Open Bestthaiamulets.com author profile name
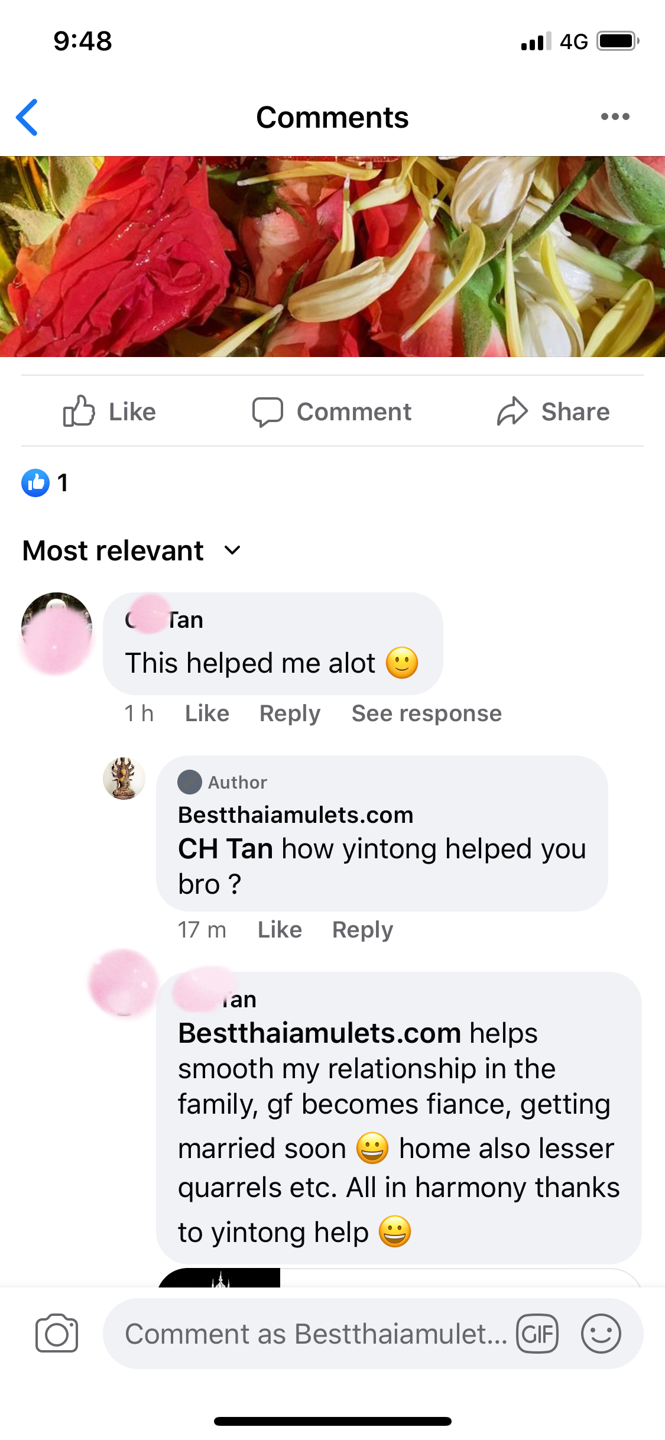This screenshot has height=1440, width=665. click(x=296, y=815)
